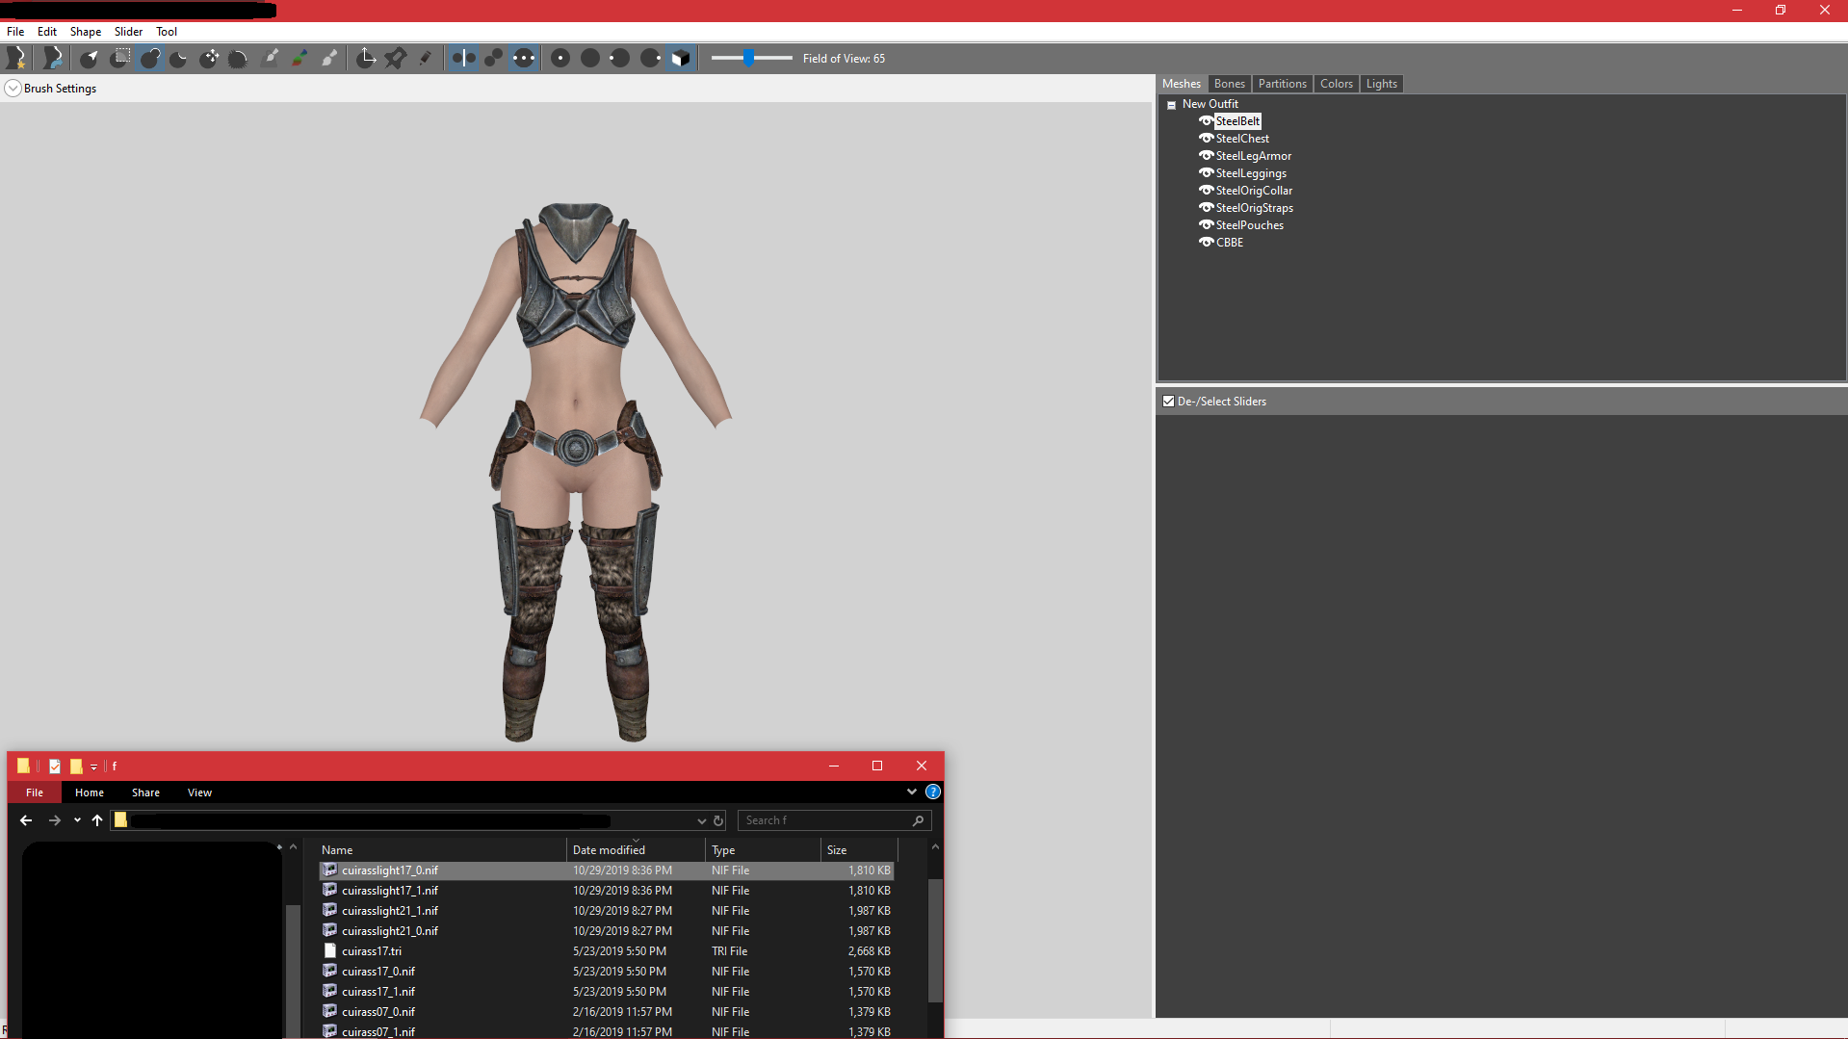Toggle the X-Mirror brush option
Viewport: 1848px width, 1039px height.
coord(463,59)
